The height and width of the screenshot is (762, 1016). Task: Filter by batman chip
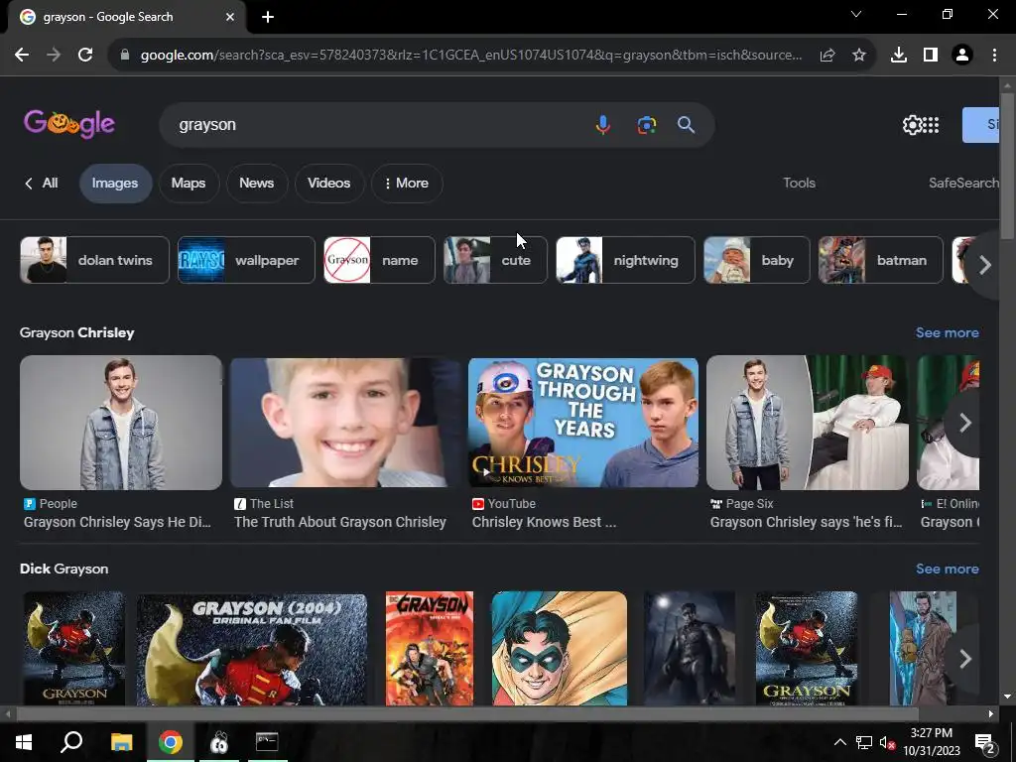tap(881, 260)
